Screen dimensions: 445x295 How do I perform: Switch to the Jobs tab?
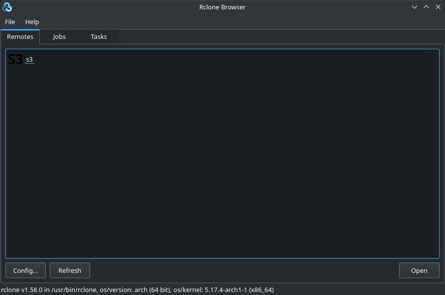click(x=59, y=36)
